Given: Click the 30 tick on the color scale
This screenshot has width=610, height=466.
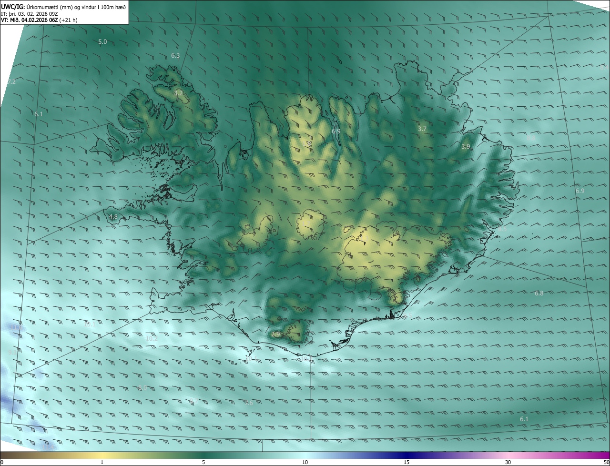Looking at the screenshot, I should pos(508,462).
